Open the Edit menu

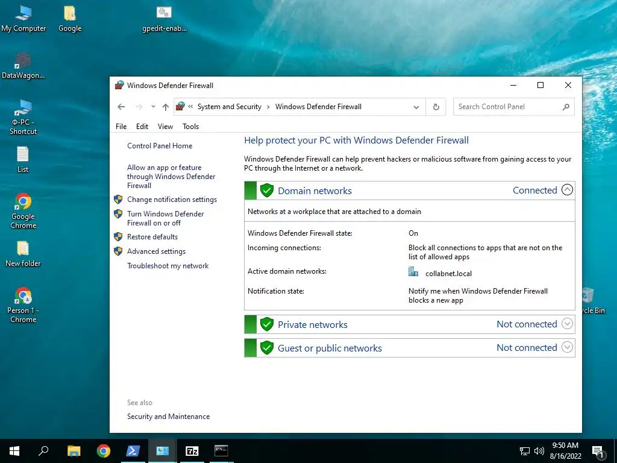[142, 127]
